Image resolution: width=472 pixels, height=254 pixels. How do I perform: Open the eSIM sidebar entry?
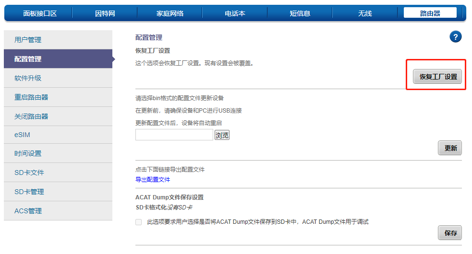point(58,135)
